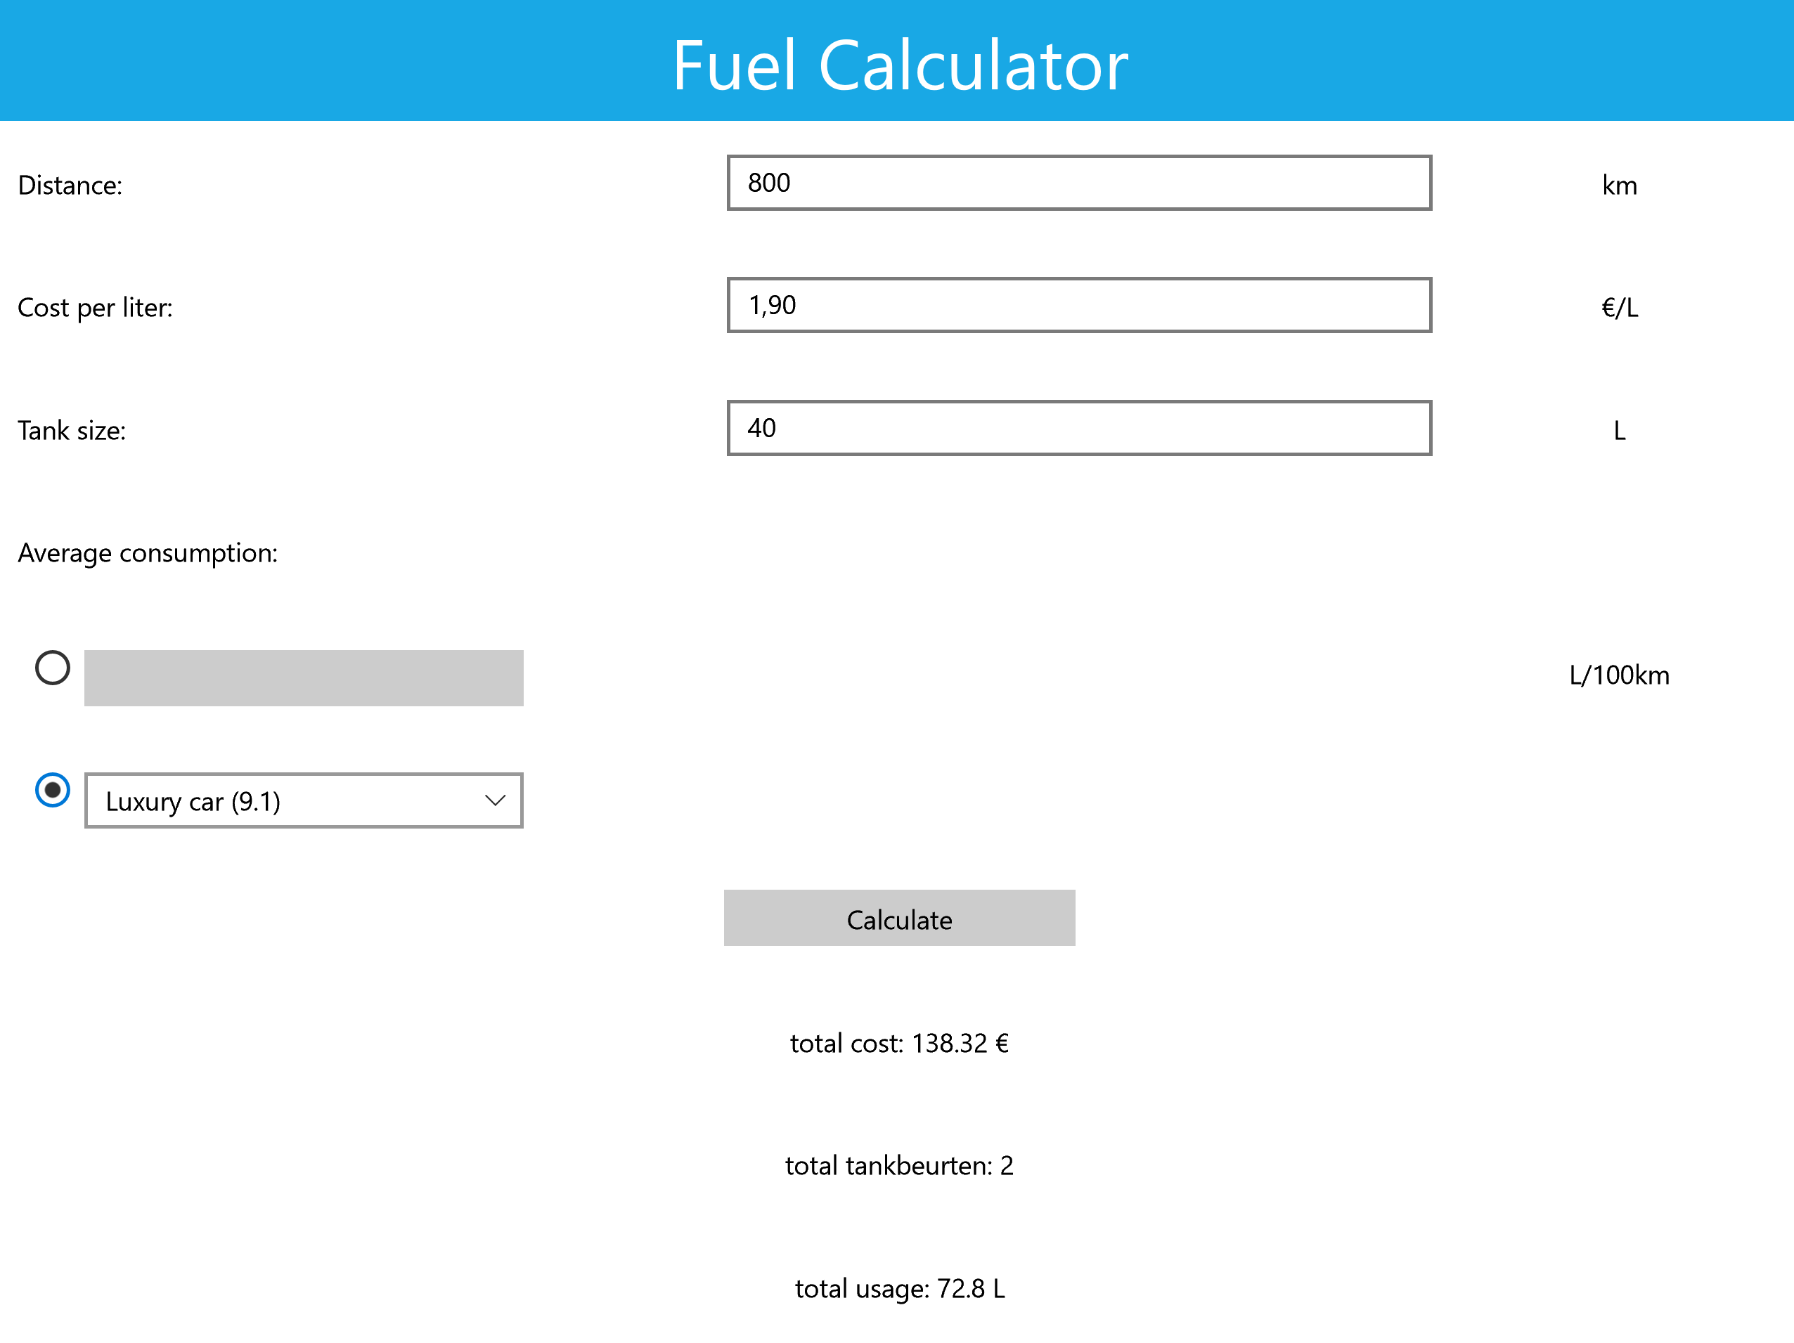
Task: Click the Tank size label text
Action: pyautogui.click(x=72, y=431)
